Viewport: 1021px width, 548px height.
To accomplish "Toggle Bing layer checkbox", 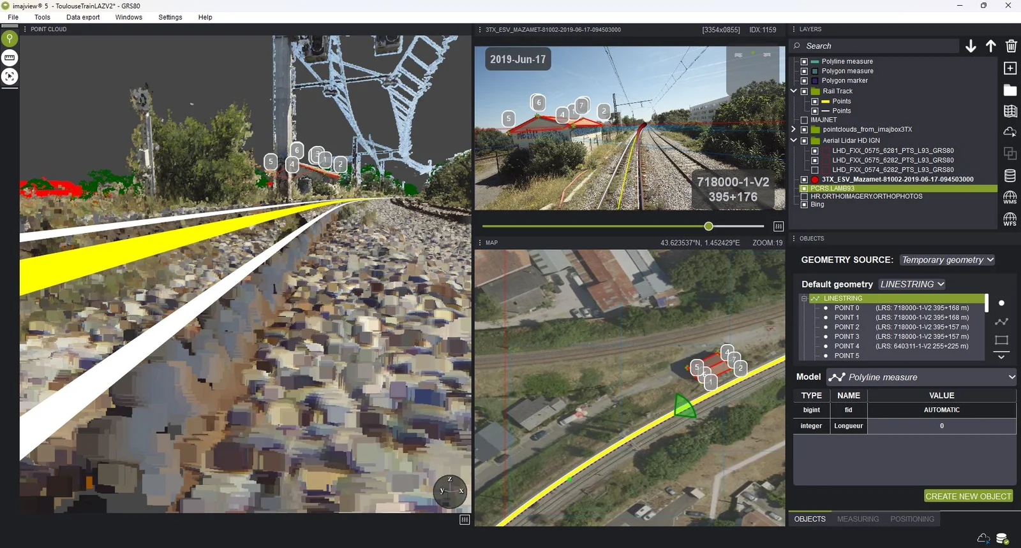I will 804,205.
